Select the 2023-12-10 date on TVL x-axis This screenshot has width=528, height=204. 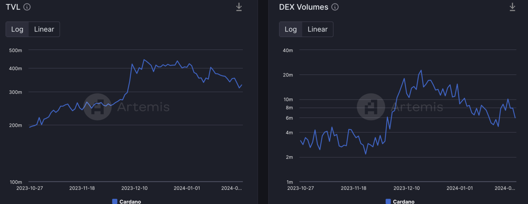(x=134, y=188)
